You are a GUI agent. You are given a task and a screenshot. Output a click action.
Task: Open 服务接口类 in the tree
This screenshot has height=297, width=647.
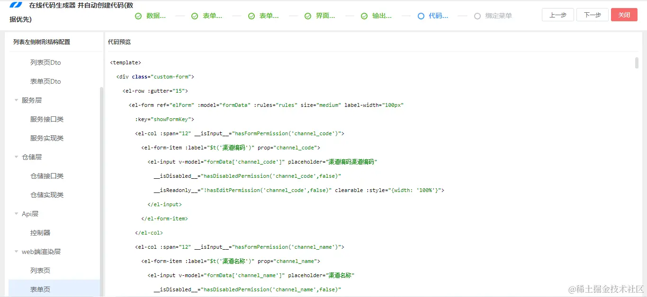[47, 119]
